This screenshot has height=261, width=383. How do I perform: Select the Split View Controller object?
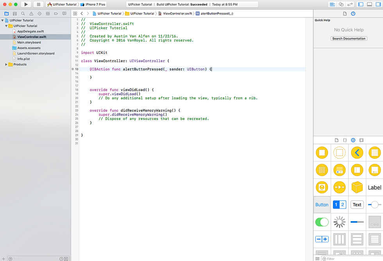357,170
